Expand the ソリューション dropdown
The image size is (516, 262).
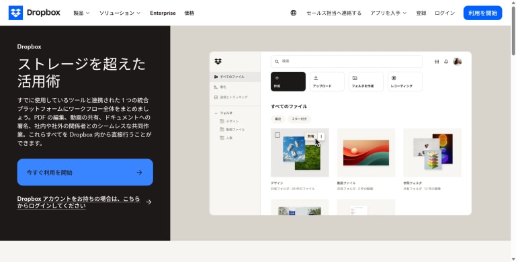coord(120,13)
